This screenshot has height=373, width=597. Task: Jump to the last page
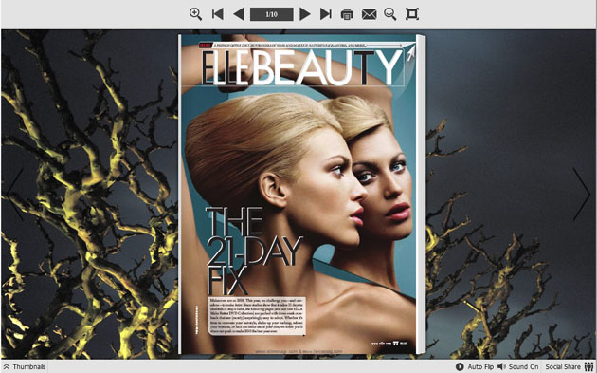click(326, 14)
